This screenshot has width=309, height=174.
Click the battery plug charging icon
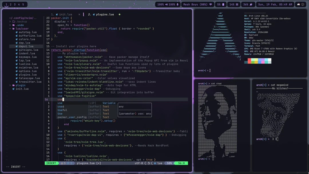click(251, 5)
